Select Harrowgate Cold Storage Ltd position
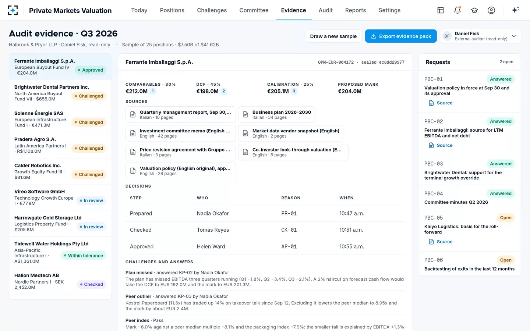The image size is (530, 331). pos(60,223)
